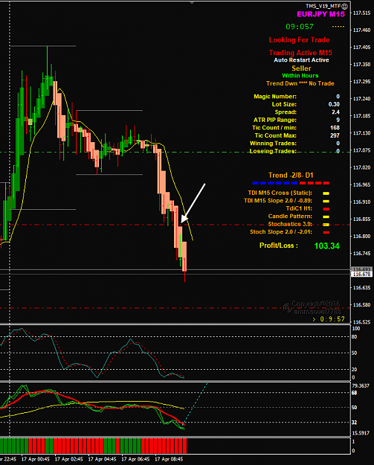374x465 pixels.
Task: Click the 116.525 price scale label
Action: [x=361, y=322]
